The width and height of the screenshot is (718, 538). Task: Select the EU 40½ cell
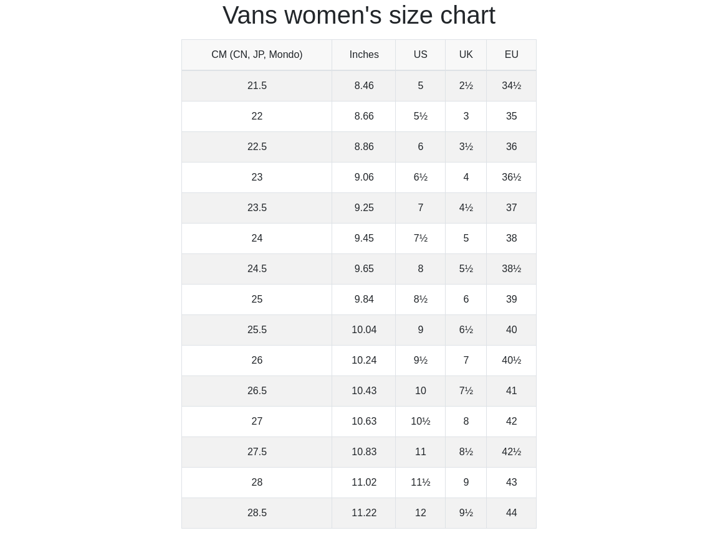[511, 361]
